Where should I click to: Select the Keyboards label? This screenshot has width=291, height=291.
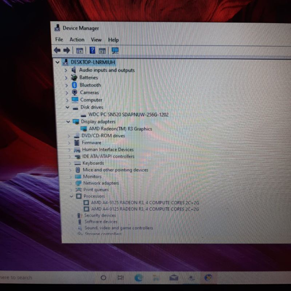click(93, 163)
